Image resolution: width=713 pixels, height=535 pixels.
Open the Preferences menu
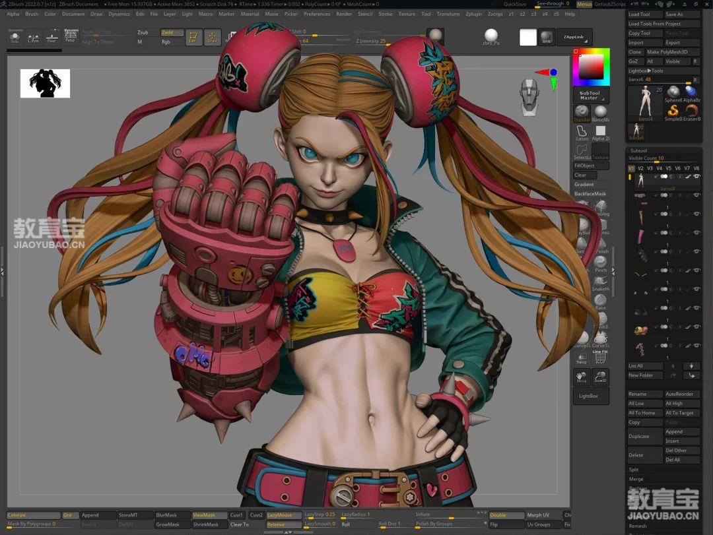coord(316,14)
